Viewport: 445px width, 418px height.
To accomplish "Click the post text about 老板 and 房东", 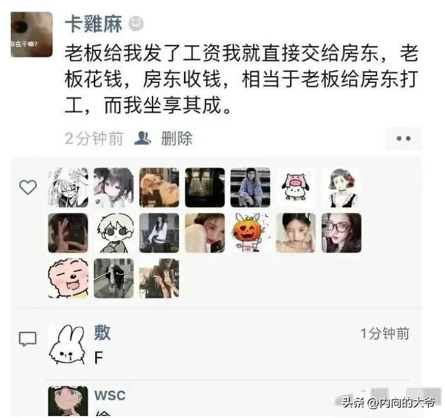I will coord(241,79).
